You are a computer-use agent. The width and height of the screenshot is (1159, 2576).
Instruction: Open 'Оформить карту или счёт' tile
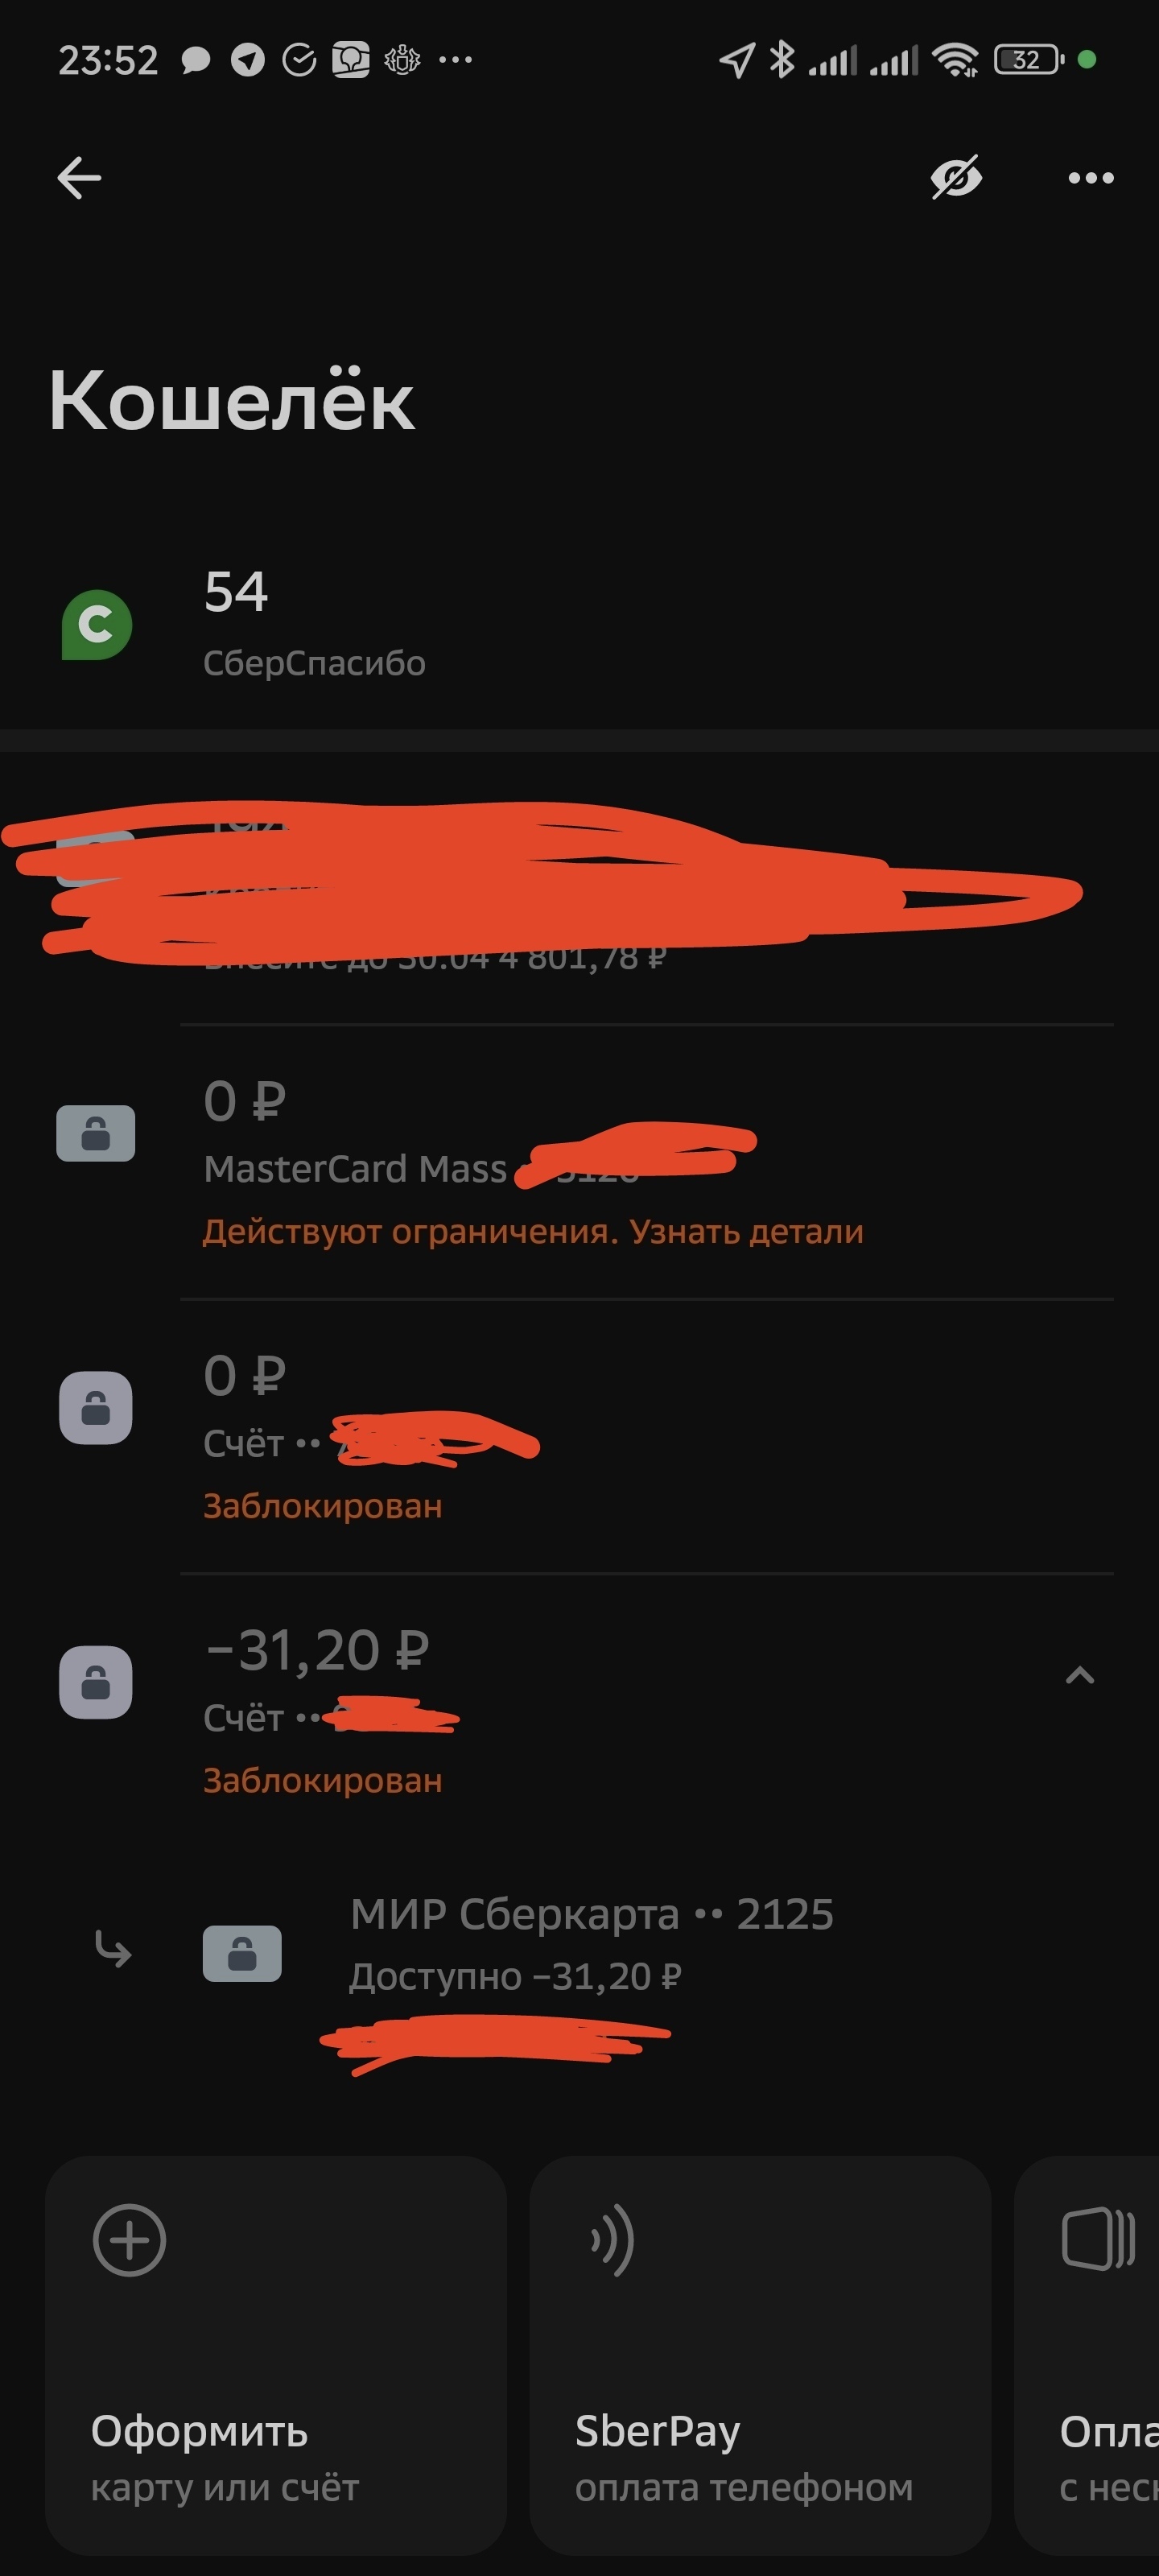(276, 2355)
